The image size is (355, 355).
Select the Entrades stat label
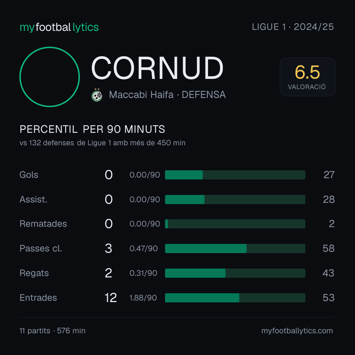(38, 298)
